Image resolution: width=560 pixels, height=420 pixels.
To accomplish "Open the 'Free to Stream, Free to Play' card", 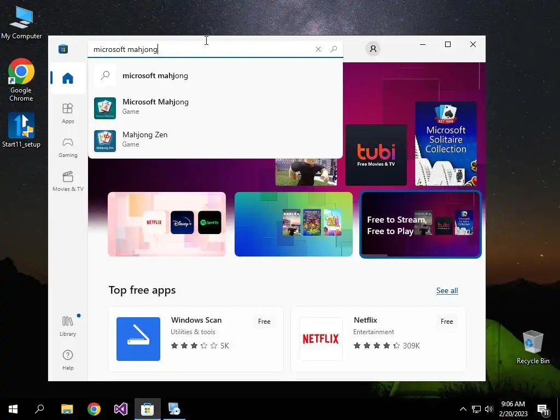I will coord(421,224).
